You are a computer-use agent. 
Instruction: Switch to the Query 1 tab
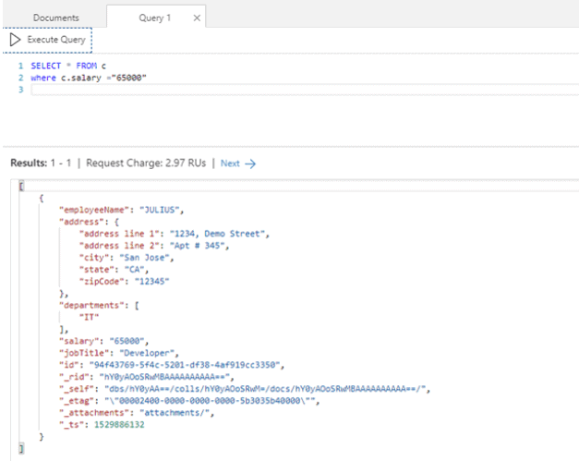click(x=154, y=18)
